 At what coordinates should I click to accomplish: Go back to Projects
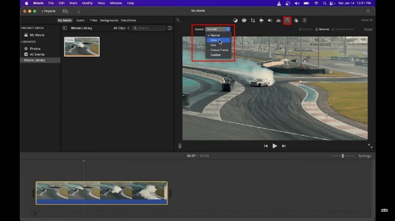(x=48, y=11)
